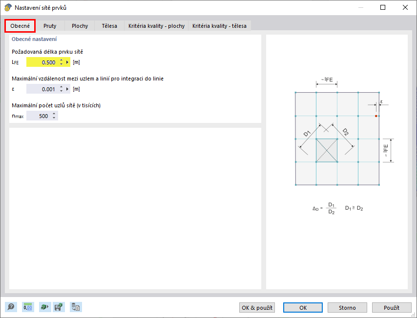Screen dimensions: 417x318
Task: Close the Nastavení sítě prvků dialog
Action: coord(405,7)
